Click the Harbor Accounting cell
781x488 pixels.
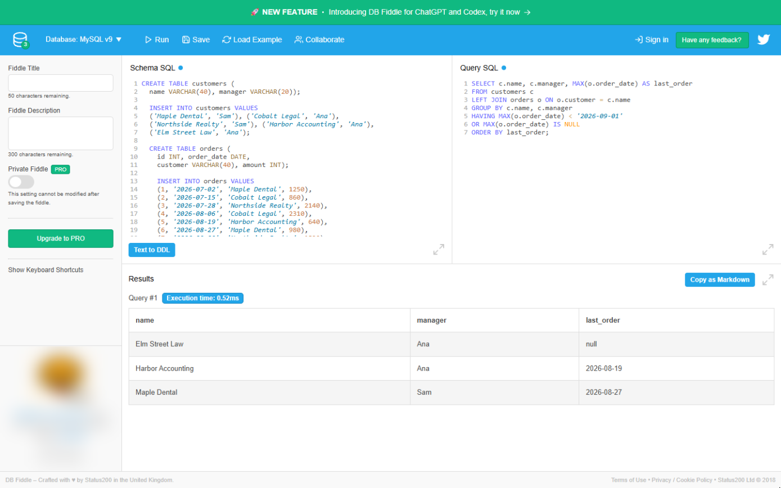[269, 368]
